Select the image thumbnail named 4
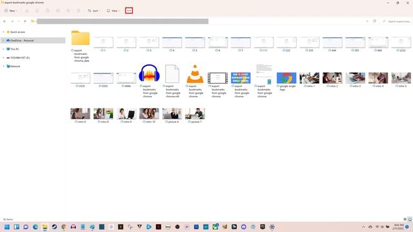 tap(172, 43)
